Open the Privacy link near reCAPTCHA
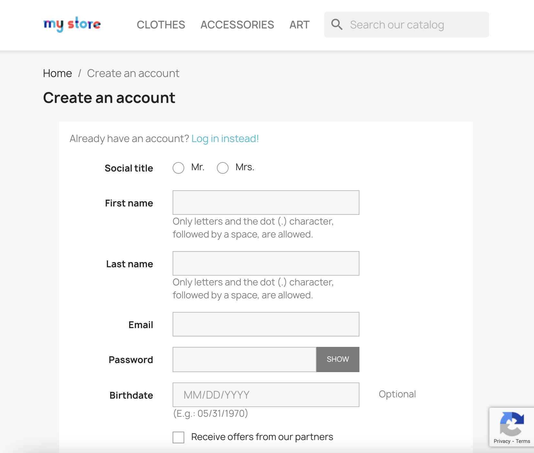The width and height of the screenshot is (534, 453). point(501,441)
